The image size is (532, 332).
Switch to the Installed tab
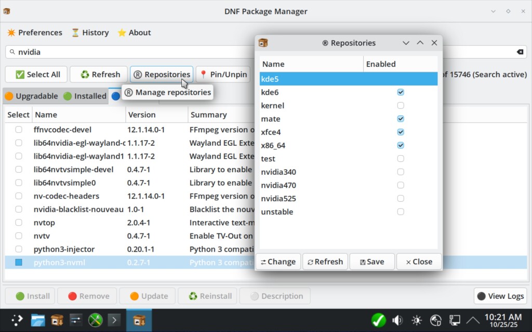pos(85,96)
